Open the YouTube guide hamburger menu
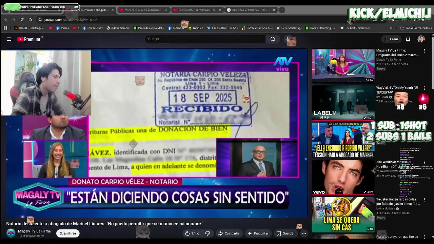 click(x=9, y=39)
